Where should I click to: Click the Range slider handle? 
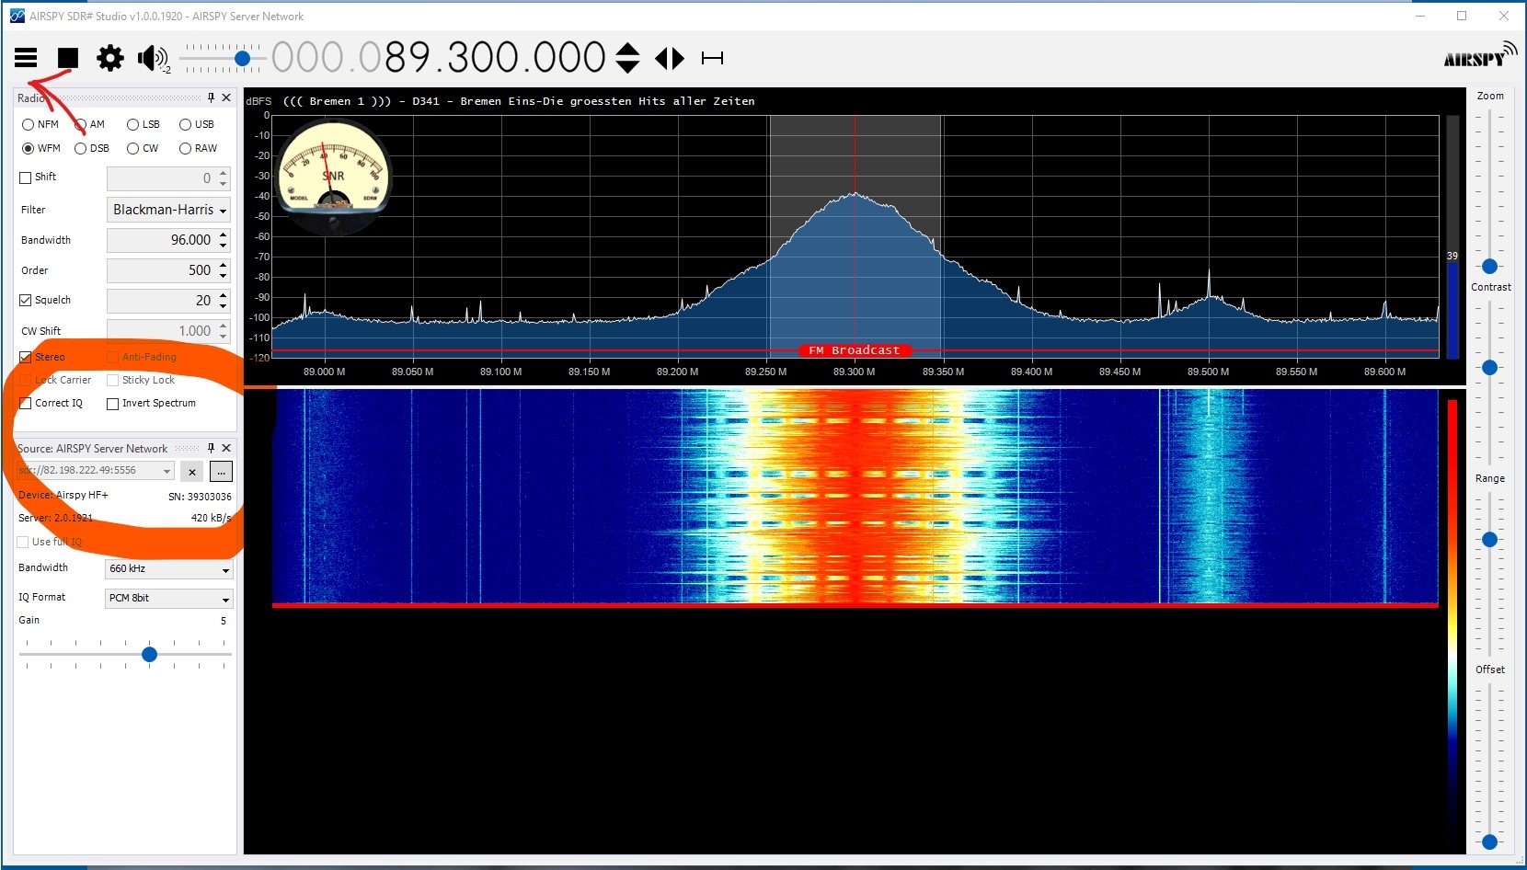(1489, 540)
